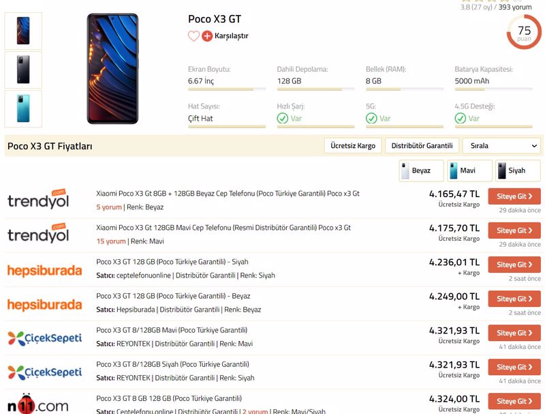Open the main Poco X3 GT image
Image resolution: width=545 pixels, height=414 pixels.
point(112,68)
